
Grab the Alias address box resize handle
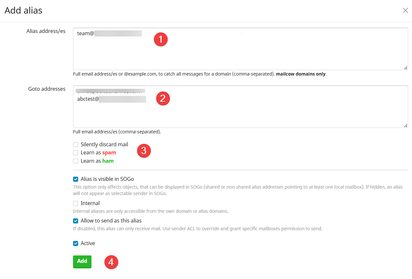406,68
